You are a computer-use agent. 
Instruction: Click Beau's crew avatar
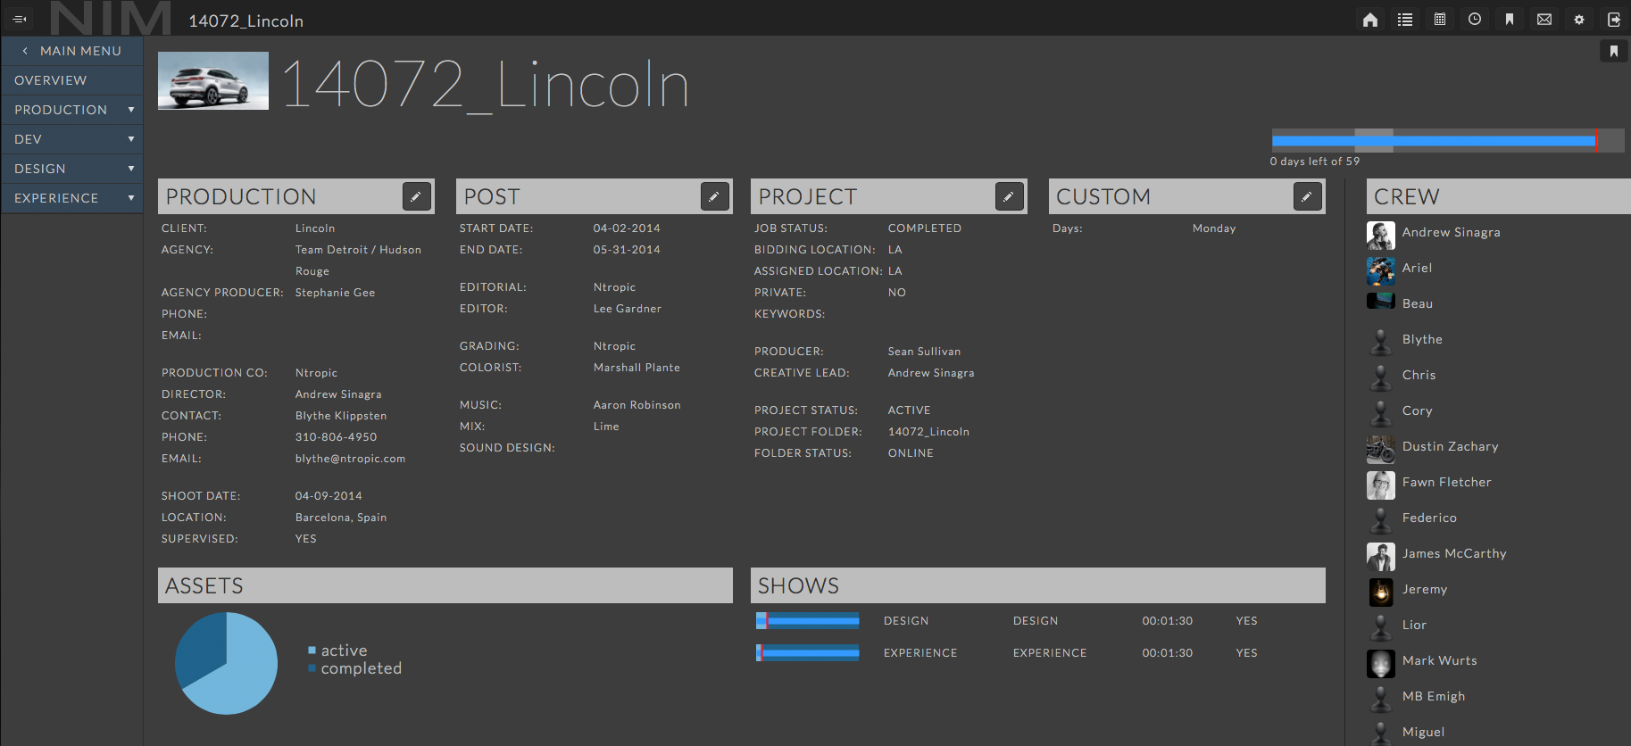coord(1381,302)
